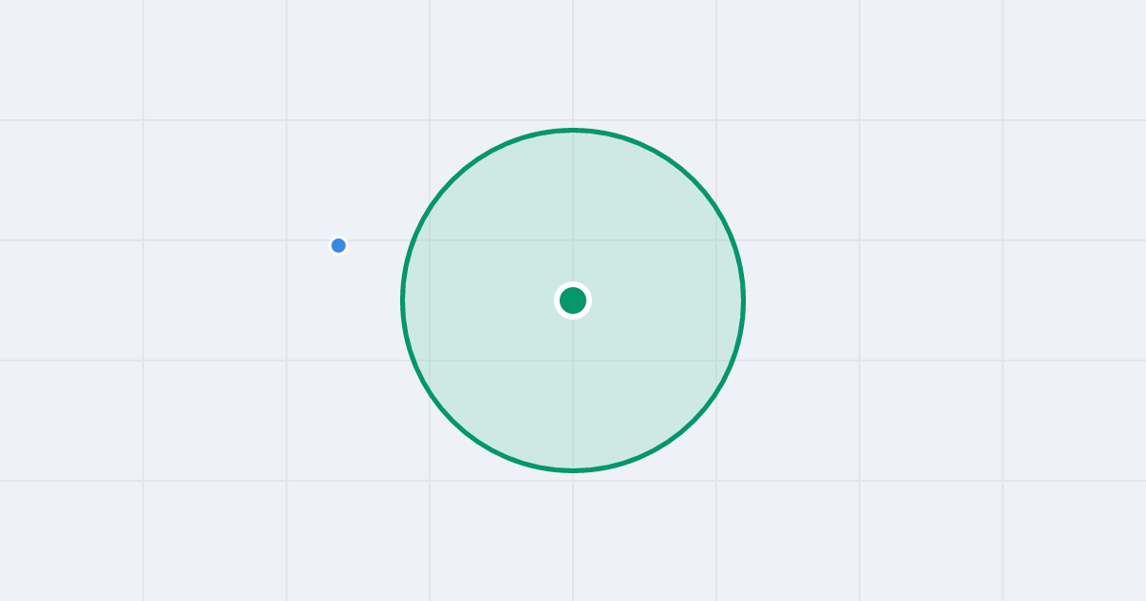Screen dimensions: 1146x601
Task: Click the topmost point of the green circle outline
Action: (573, 130)
